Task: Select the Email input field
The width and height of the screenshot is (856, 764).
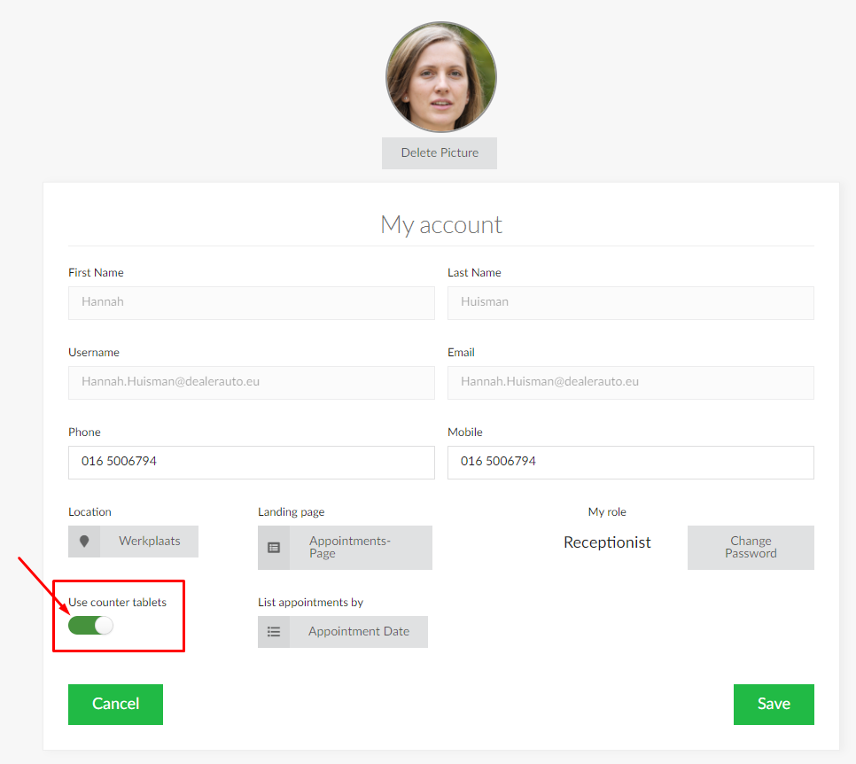Action: click(630, 383)
